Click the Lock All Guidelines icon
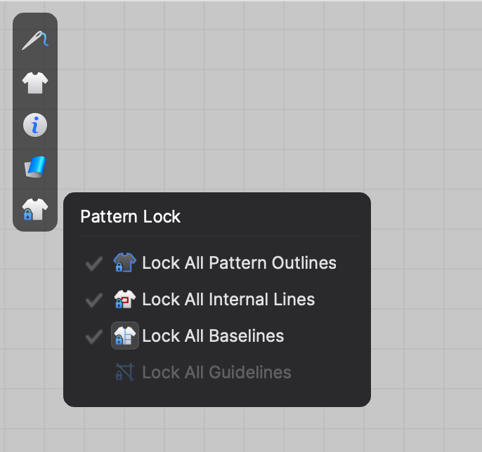The image size is (482, 452). tap(124, 372)
